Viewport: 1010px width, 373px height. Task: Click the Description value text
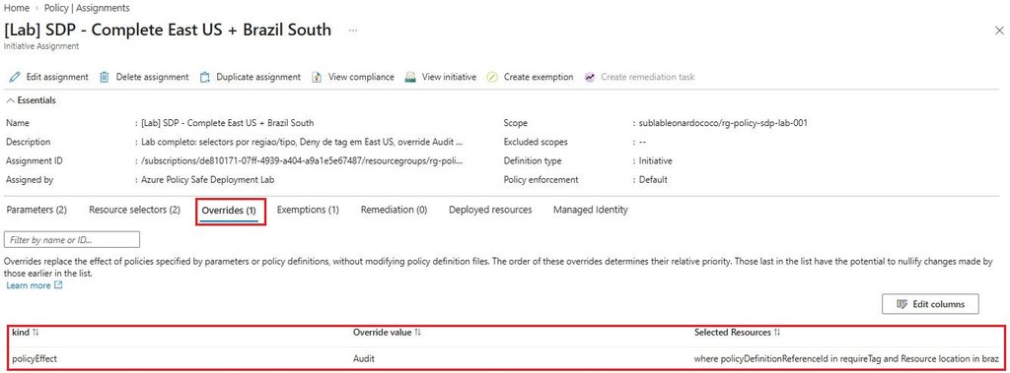[x=302, y=142]
